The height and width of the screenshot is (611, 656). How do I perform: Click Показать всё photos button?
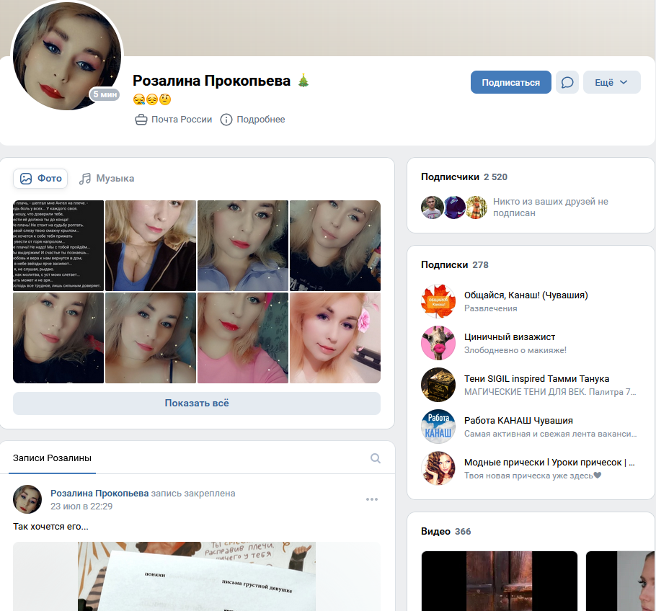click(x=197, y=403)
